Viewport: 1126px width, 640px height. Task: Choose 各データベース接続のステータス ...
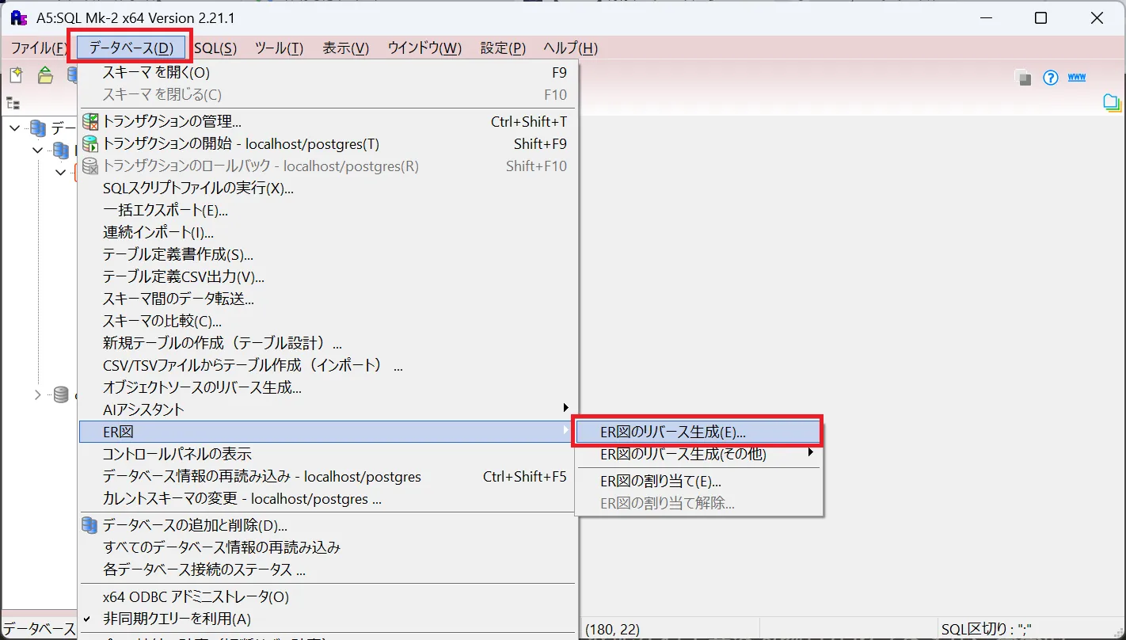[x=328, y=570]
